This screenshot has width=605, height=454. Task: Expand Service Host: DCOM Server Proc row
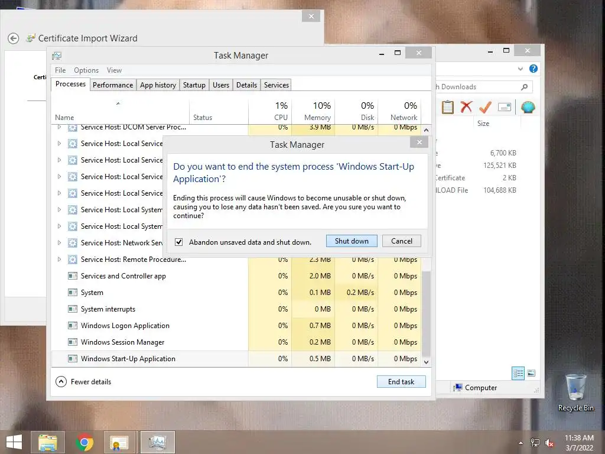tap(59, 127)
